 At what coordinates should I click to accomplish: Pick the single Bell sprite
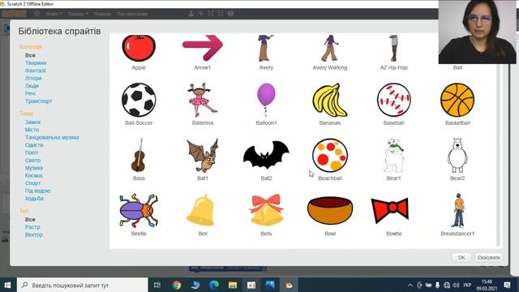point(200,211)
